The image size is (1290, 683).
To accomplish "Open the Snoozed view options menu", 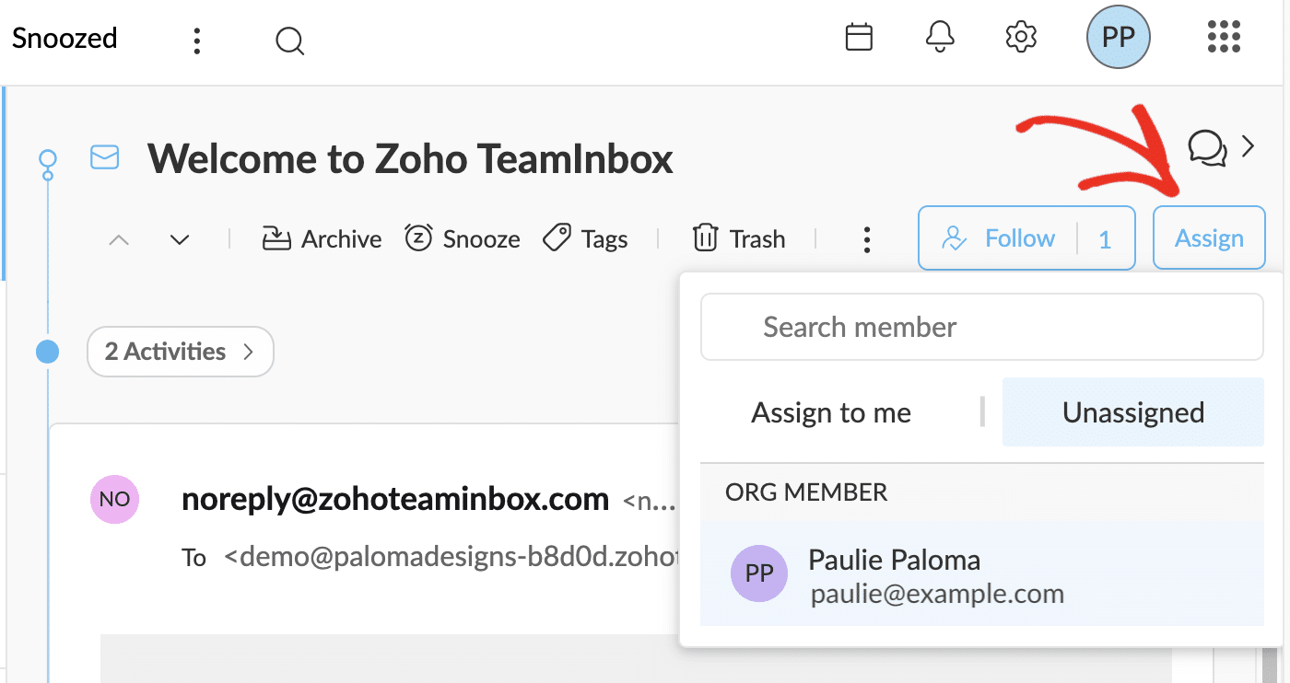I will click(x=196, y=41).
